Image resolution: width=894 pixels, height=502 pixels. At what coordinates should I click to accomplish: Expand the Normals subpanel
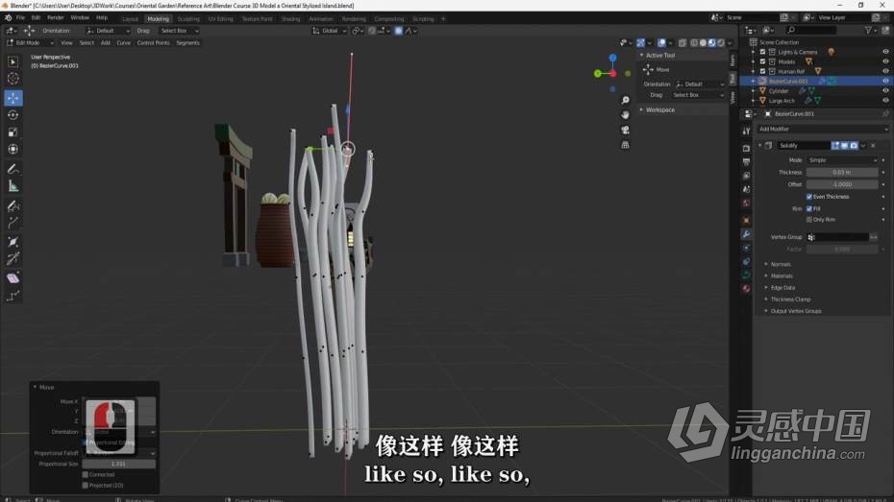[x=780, y=264]
